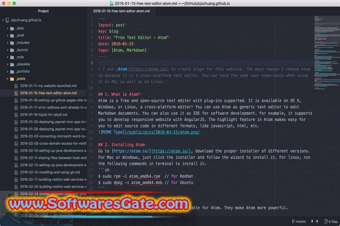Expand the _layouts folder chevron
This screenshot has width=340, height=226.
[8, 50]
